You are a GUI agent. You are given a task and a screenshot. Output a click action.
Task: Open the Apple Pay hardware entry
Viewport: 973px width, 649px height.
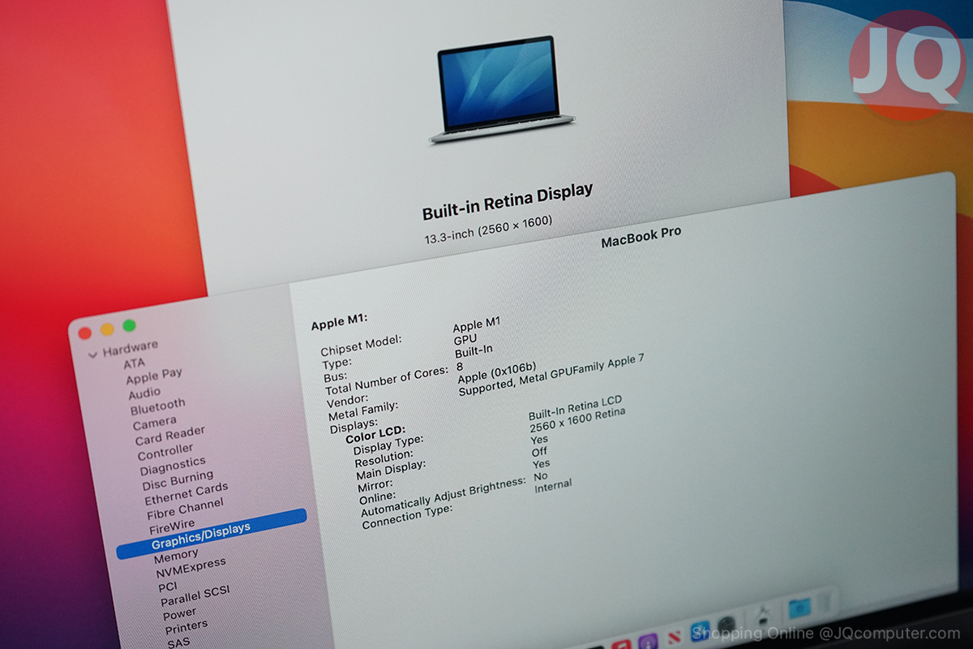tap(154, 376)
